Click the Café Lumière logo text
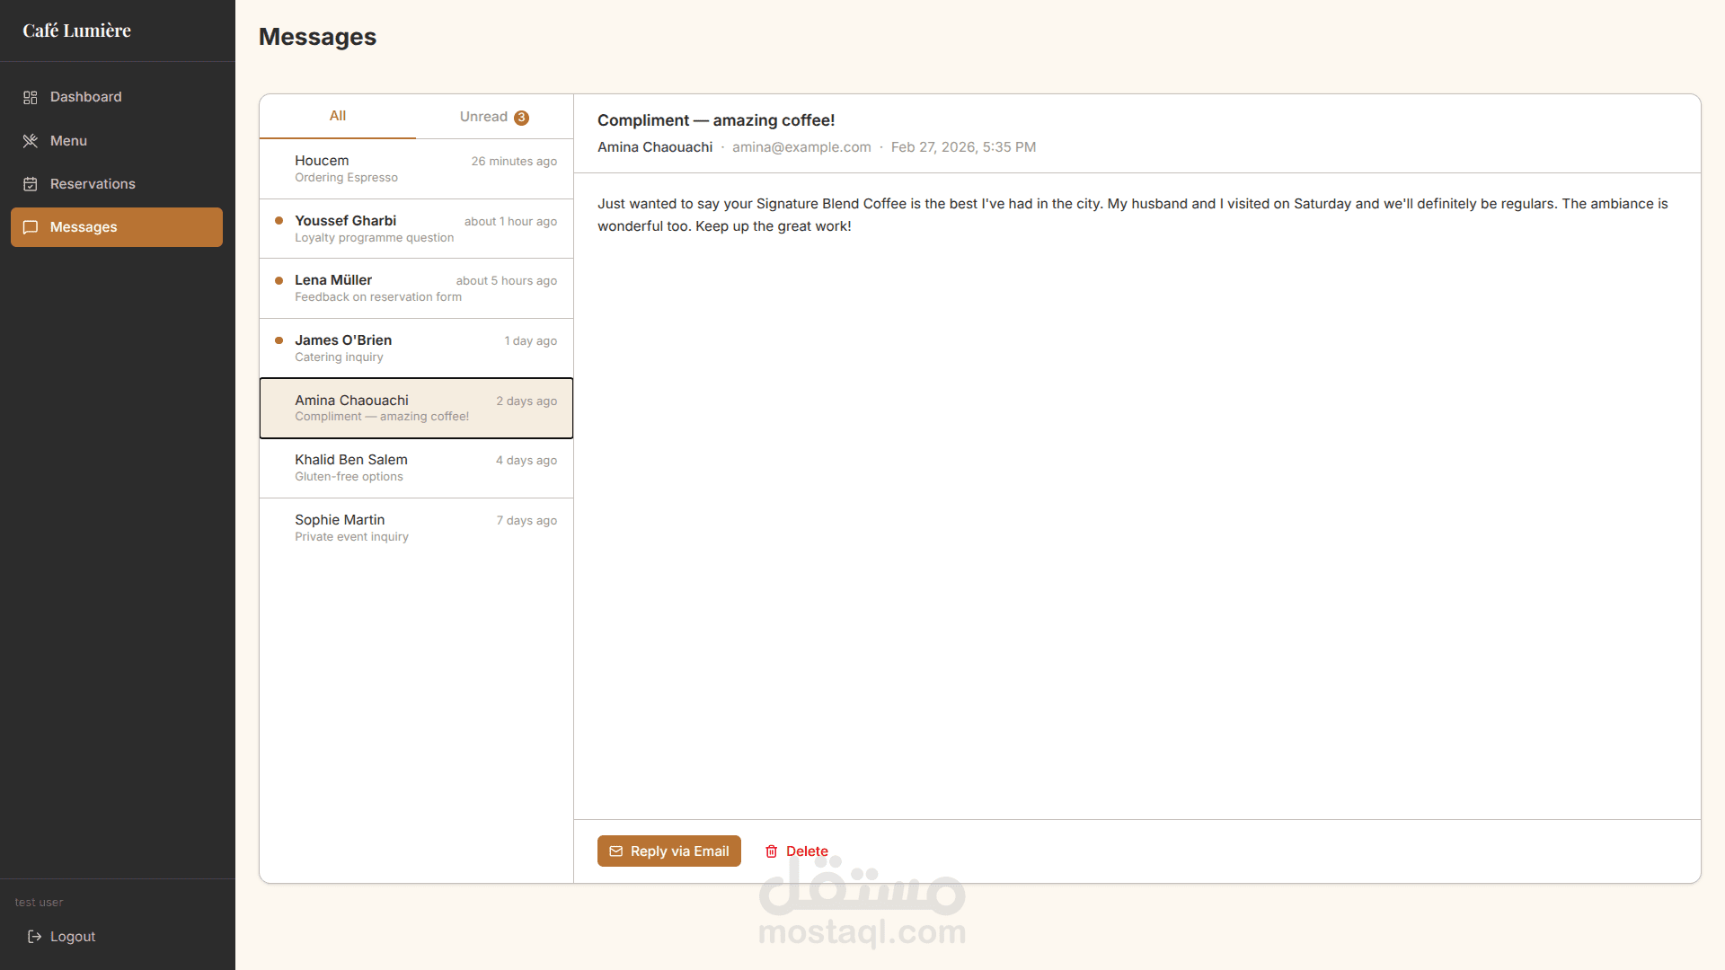 (x=77, y=31)
